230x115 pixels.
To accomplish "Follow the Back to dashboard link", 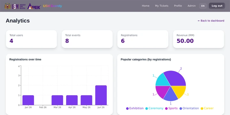I will tap(211, 21).
